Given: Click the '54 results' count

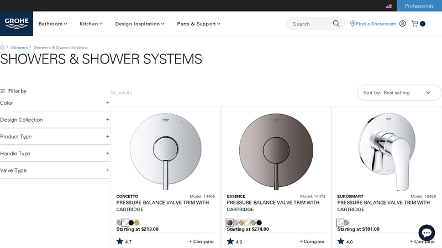Looking at the screenshot, I should 121,93.
